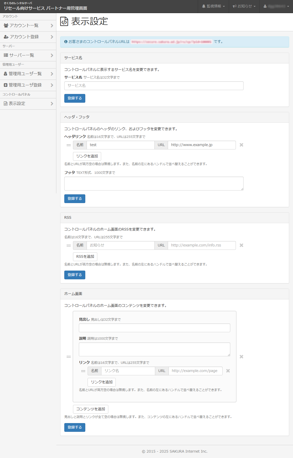Delete the inner home link row X icon
Viewport: 293px width, 458px height.
point(228,371)
